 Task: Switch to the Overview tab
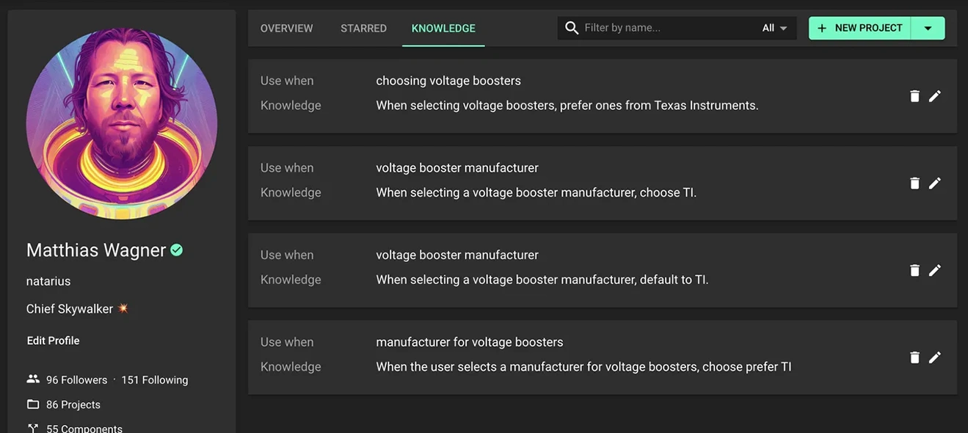click(x=286, y=28)
